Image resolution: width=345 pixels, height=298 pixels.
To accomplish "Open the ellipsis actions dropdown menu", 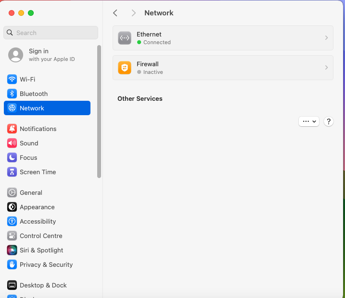I will [309, 121].
